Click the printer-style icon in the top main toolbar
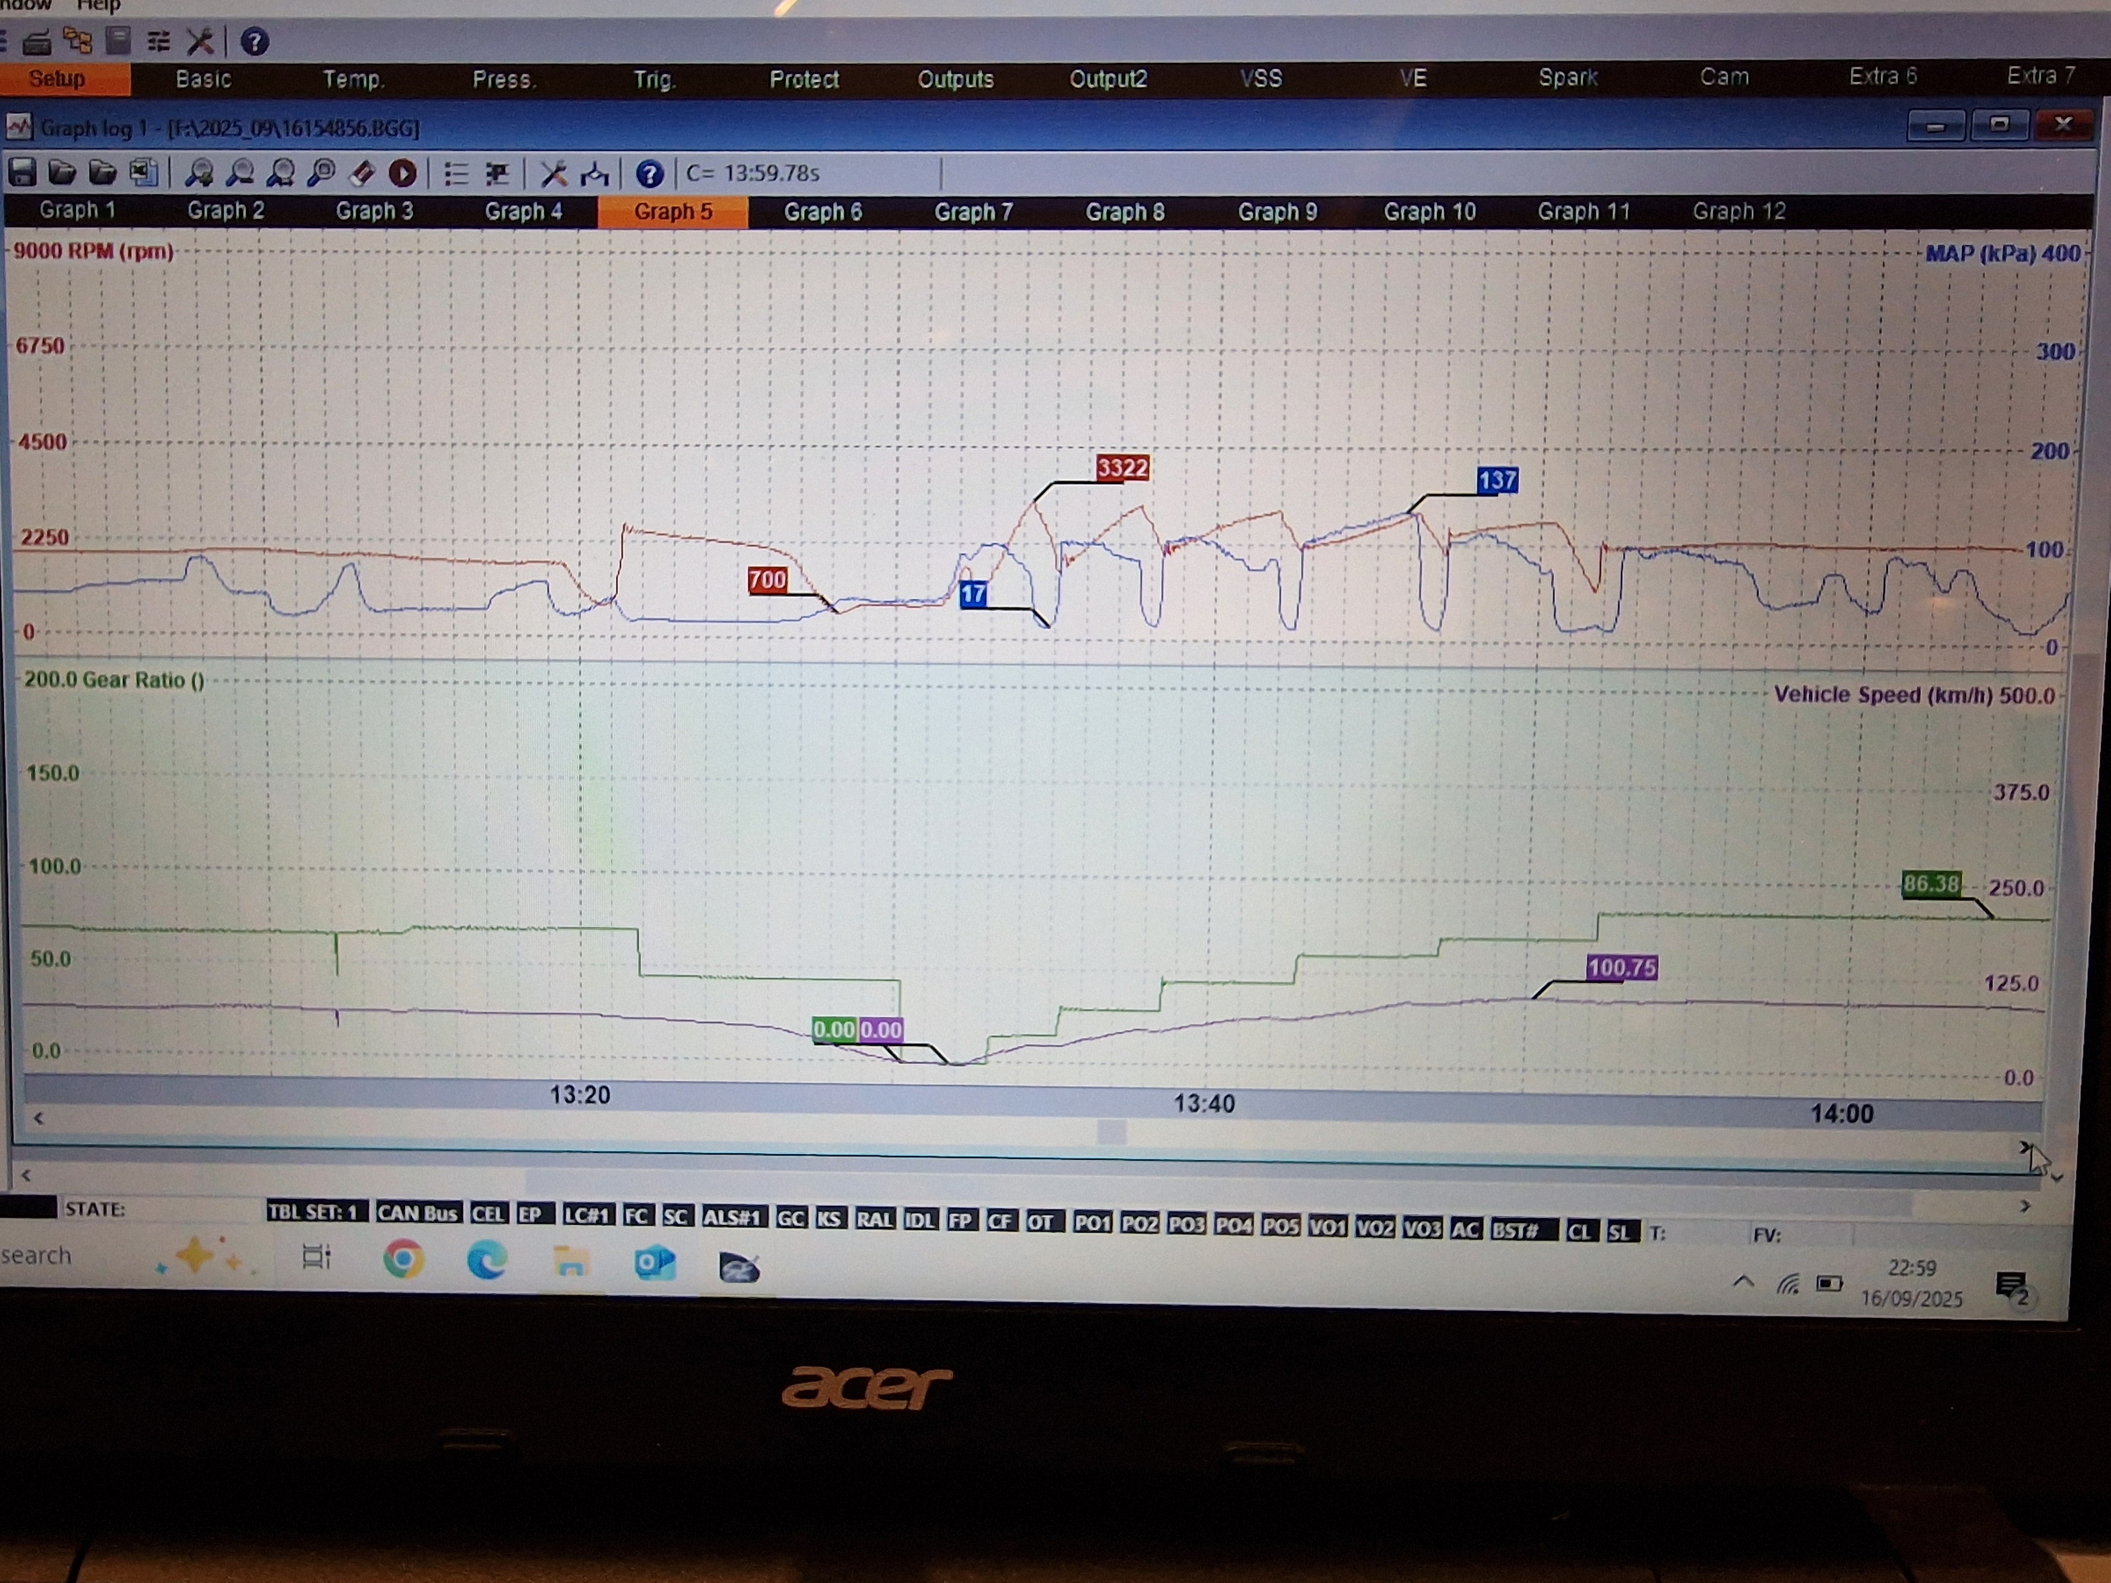Viewport: 2111px width, 1583px height. [37, 41]
